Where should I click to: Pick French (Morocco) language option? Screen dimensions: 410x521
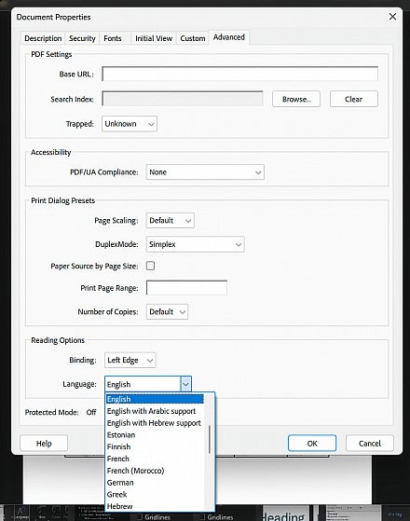click(155, 471)
